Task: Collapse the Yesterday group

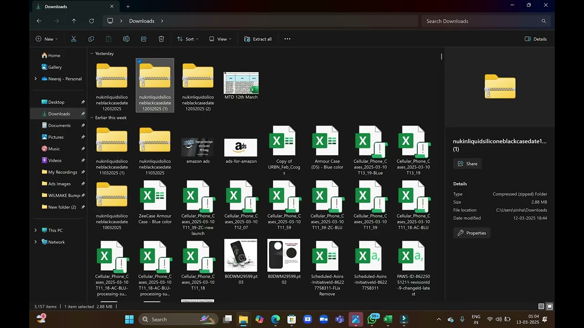Action: (x=92, y=54)
